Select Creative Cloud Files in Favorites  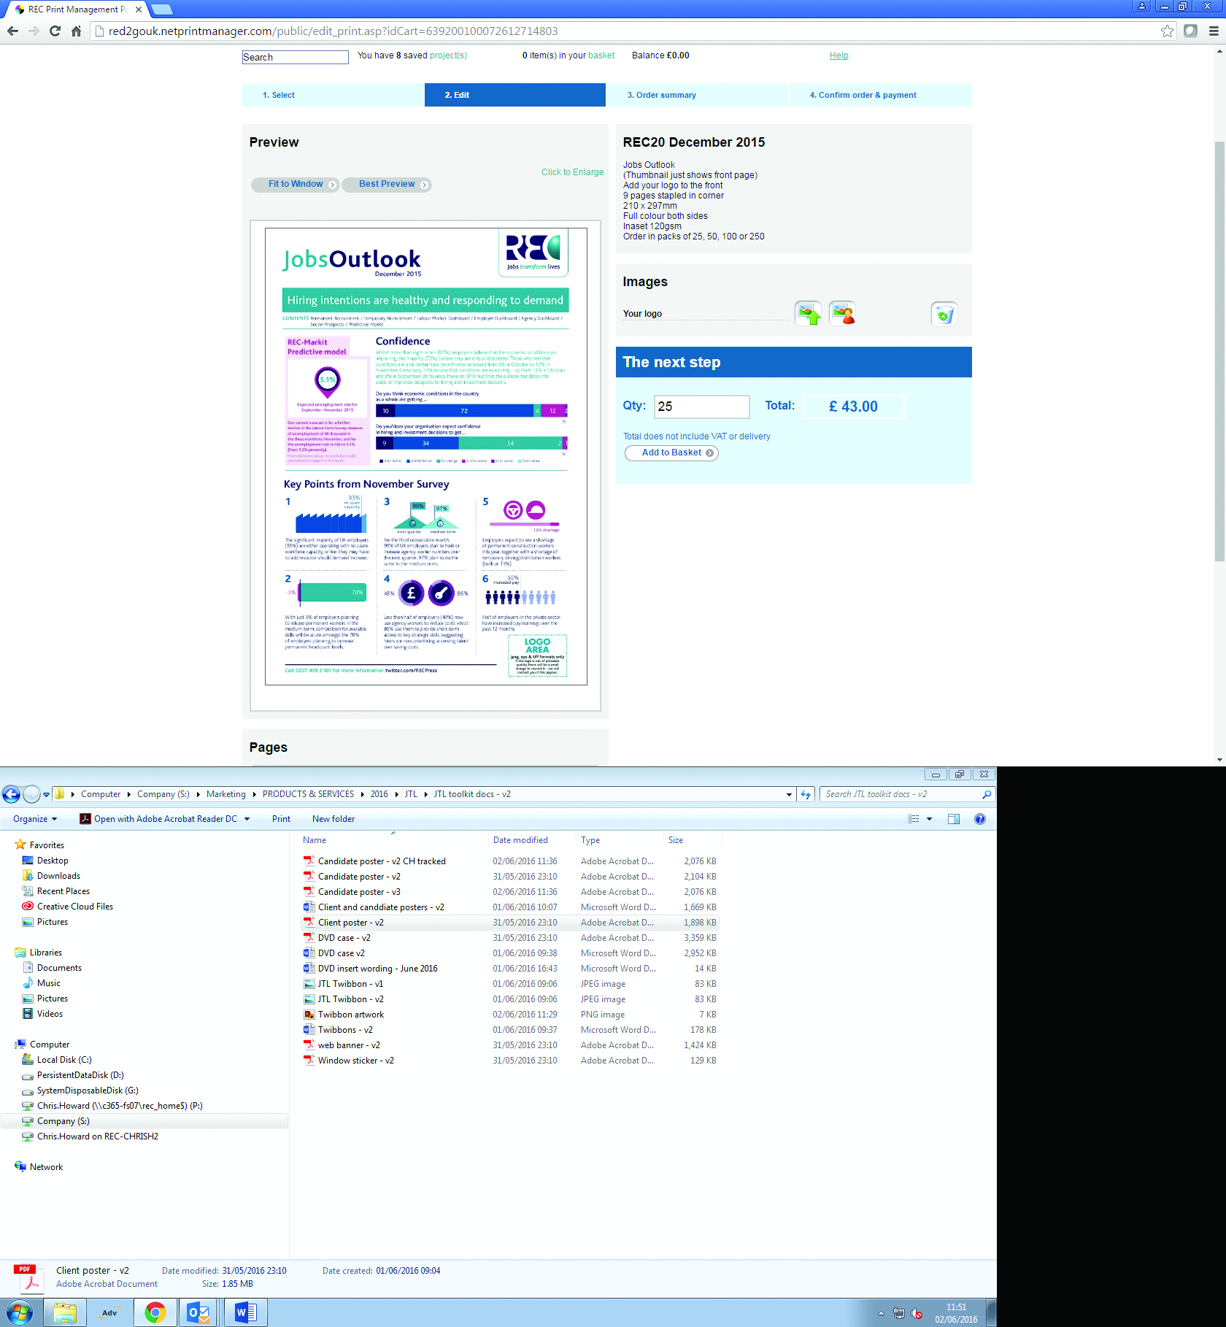pos(74,907)
